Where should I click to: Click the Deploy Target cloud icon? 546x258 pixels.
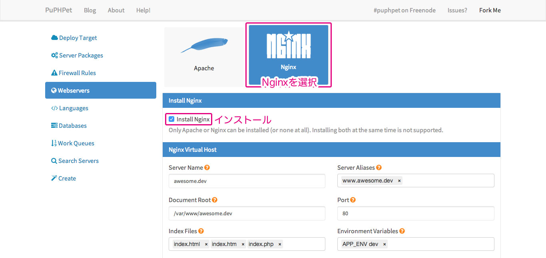click(x=54, y=38)
